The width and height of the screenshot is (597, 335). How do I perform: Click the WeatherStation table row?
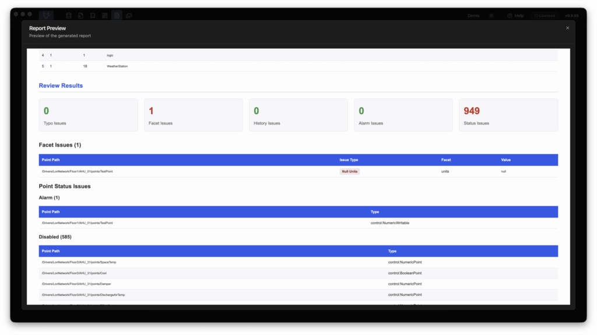(x=298, y=66)
